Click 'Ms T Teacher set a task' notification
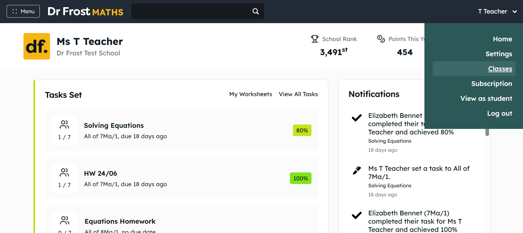The image size is (523, 233). pos(419,173)
